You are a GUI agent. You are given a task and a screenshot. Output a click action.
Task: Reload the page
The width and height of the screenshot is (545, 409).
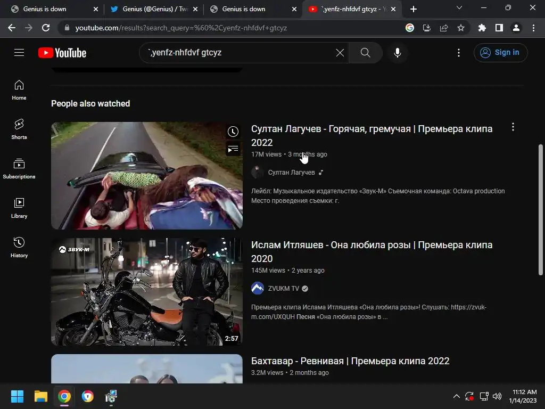[46, 28]
